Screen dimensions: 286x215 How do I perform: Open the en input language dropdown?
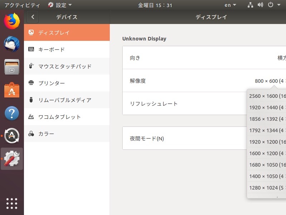pos(230,5)
